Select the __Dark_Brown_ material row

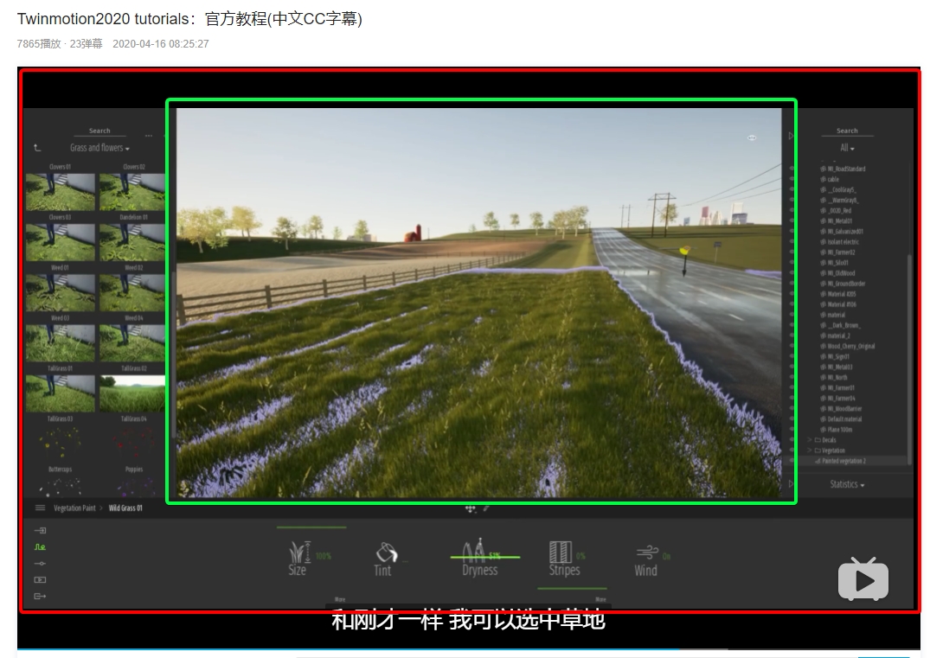pos(843,325)
